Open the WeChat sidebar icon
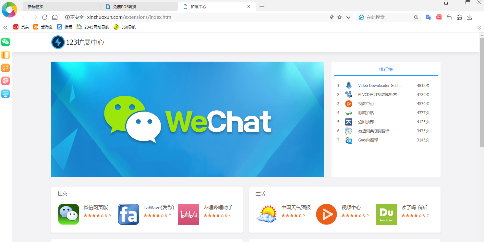This screenshot has height=242, width=484. [6, 42]
